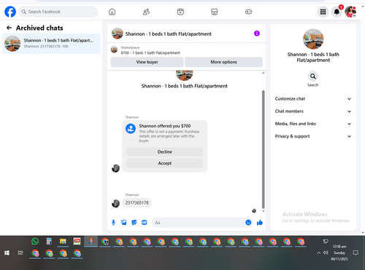Image resolution: width=365 pixels, height=270 pixels.
Task: Click the 'Shannon offered you $700' text
Action: pyautogui.click(x=165, y=126)
